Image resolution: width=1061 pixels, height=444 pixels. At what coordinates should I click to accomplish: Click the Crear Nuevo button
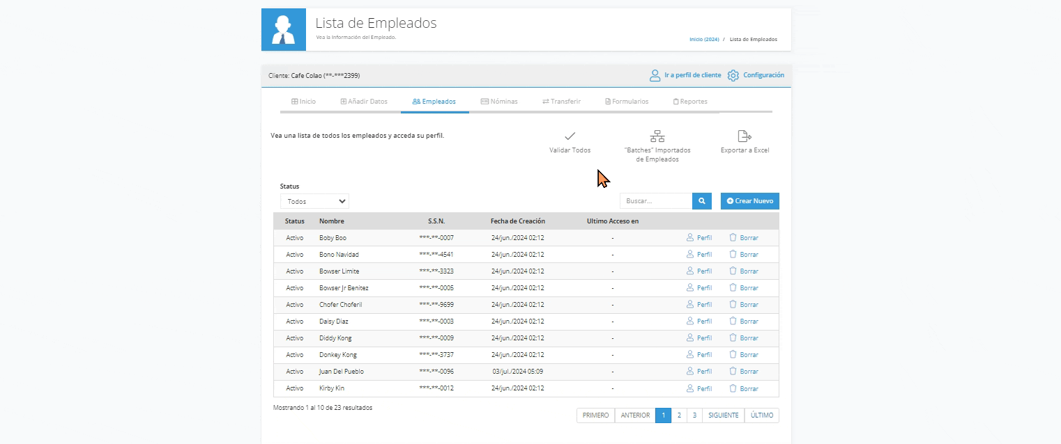[x=750, y=200]
